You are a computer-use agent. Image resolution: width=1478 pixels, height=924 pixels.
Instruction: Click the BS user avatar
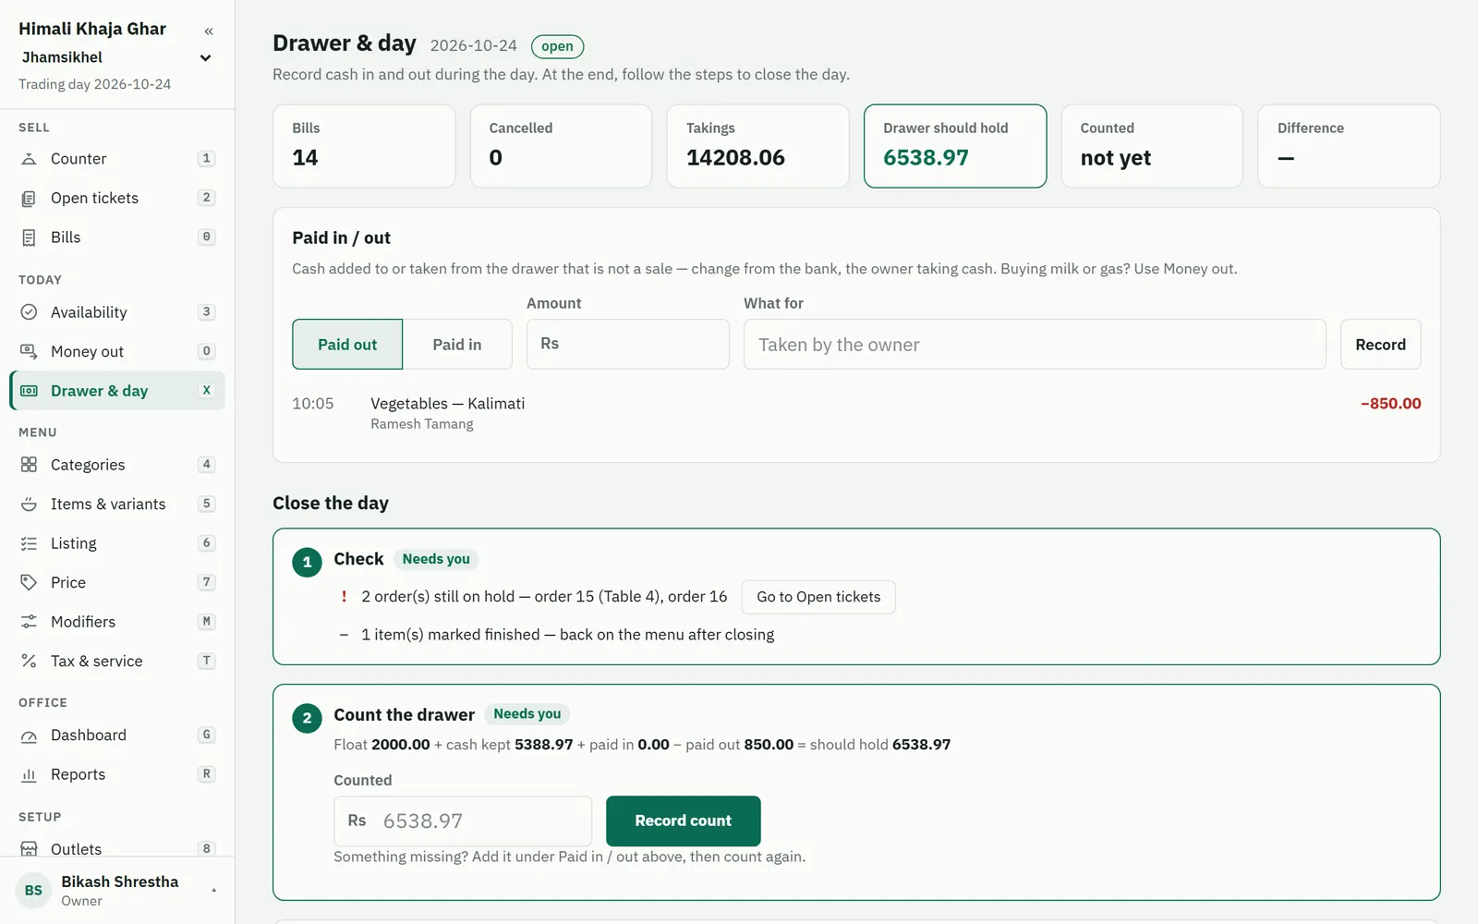[x=33, y=891]
